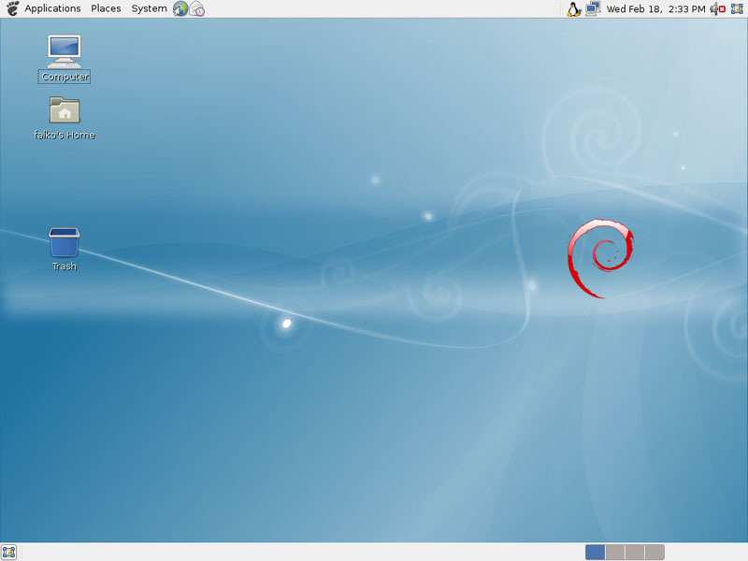Show the calendar from the clock
Image resolution: width=748 pixels, height=561 pixels.
tap(655, 9)
